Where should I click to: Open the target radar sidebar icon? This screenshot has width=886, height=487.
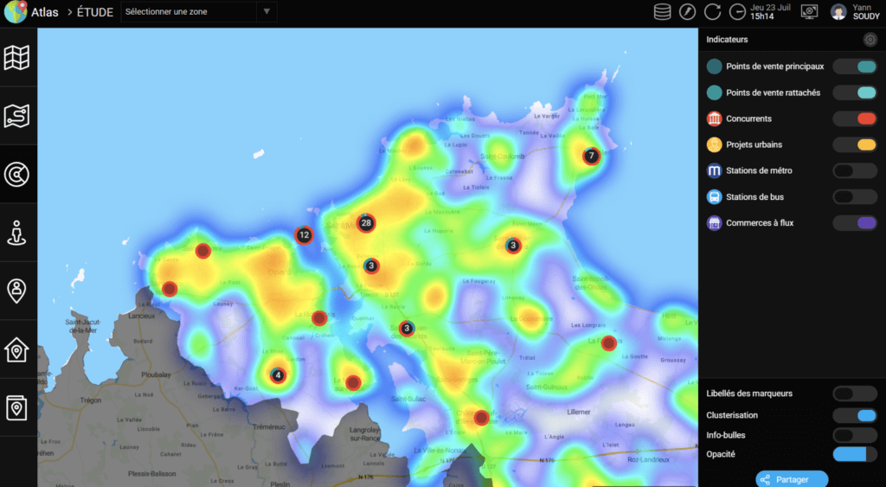coord(17,174)
